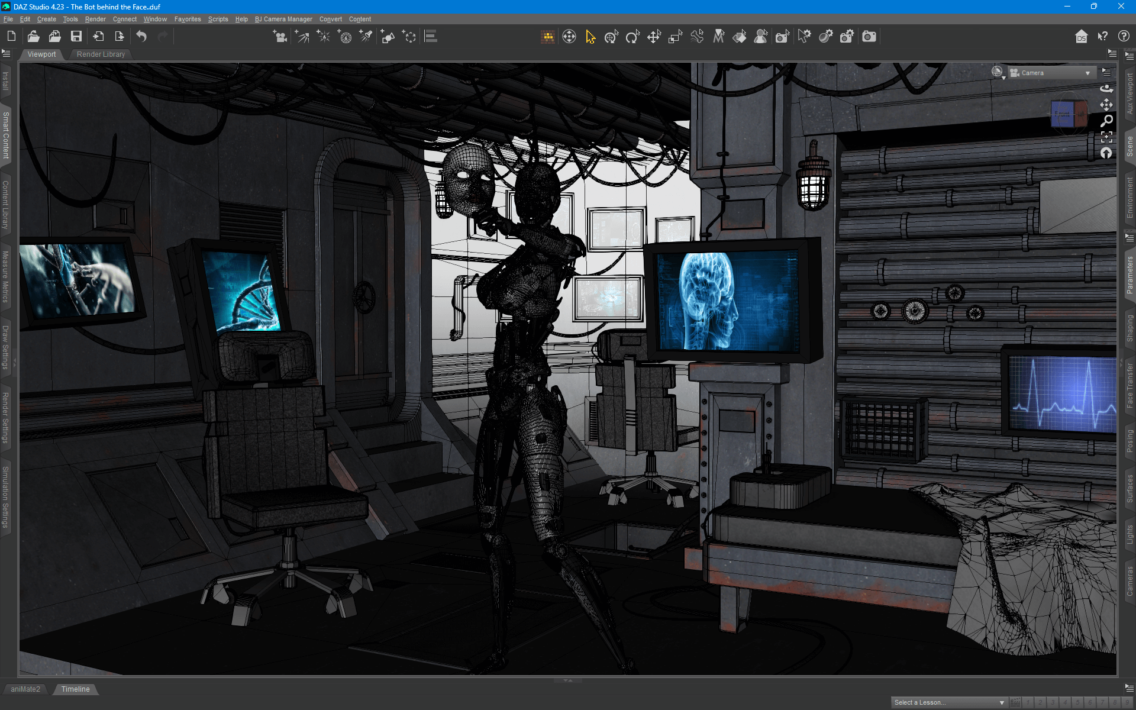The image size is (1136, 710).
Task: Open the Align panel icon
Action: click(431, 37)
